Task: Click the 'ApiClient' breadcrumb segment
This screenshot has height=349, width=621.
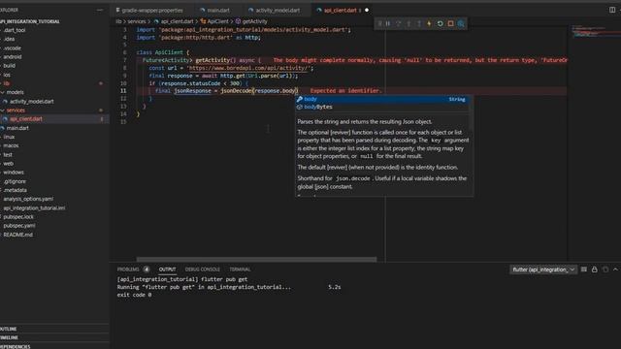Action: tap(217, 21)
